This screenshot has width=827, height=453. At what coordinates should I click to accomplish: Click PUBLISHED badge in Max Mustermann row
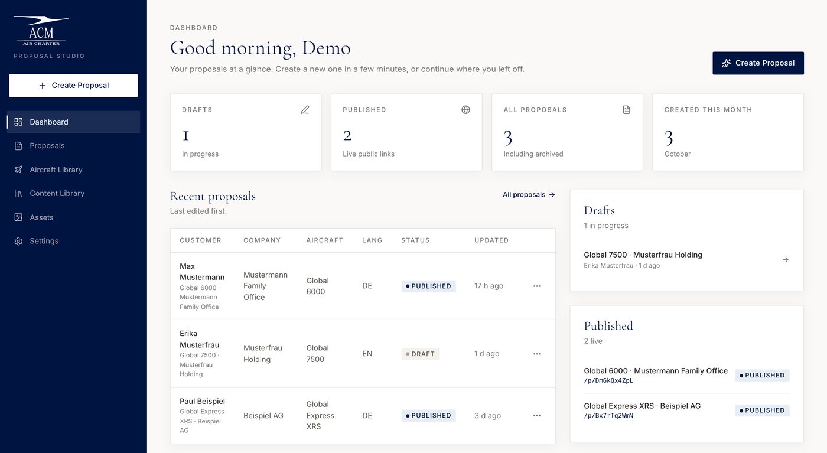pos(429,286)
